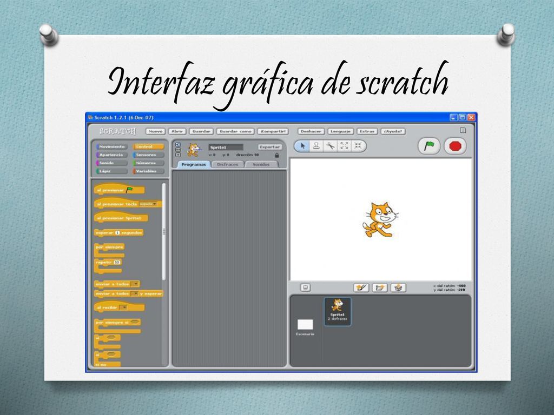This screenshot has height=415, width=554.
Task: Select the arrow pointer tool
Action: 302,146
